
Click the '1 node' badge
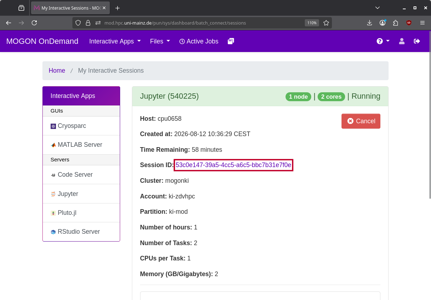pyautogui.click(x=298, y=97)
